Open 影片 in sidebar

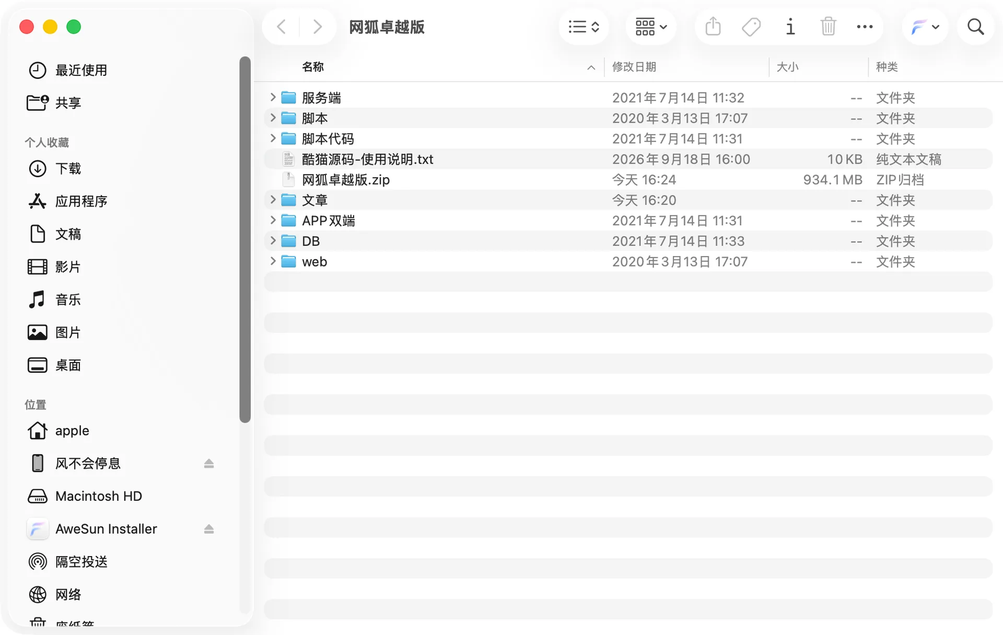[54, 267]
